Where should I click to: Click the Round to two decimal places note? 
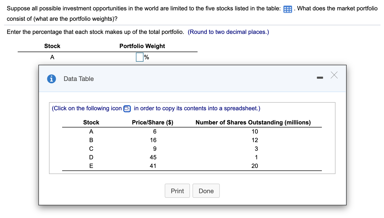(x=228, y=32)
